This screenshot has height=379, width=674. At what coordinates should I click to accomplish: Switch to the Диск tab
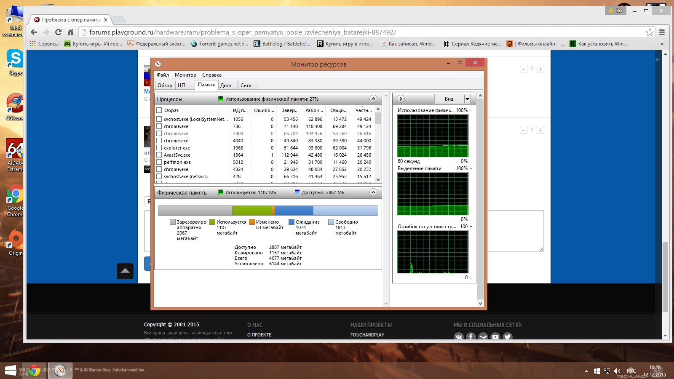[226, 85]
